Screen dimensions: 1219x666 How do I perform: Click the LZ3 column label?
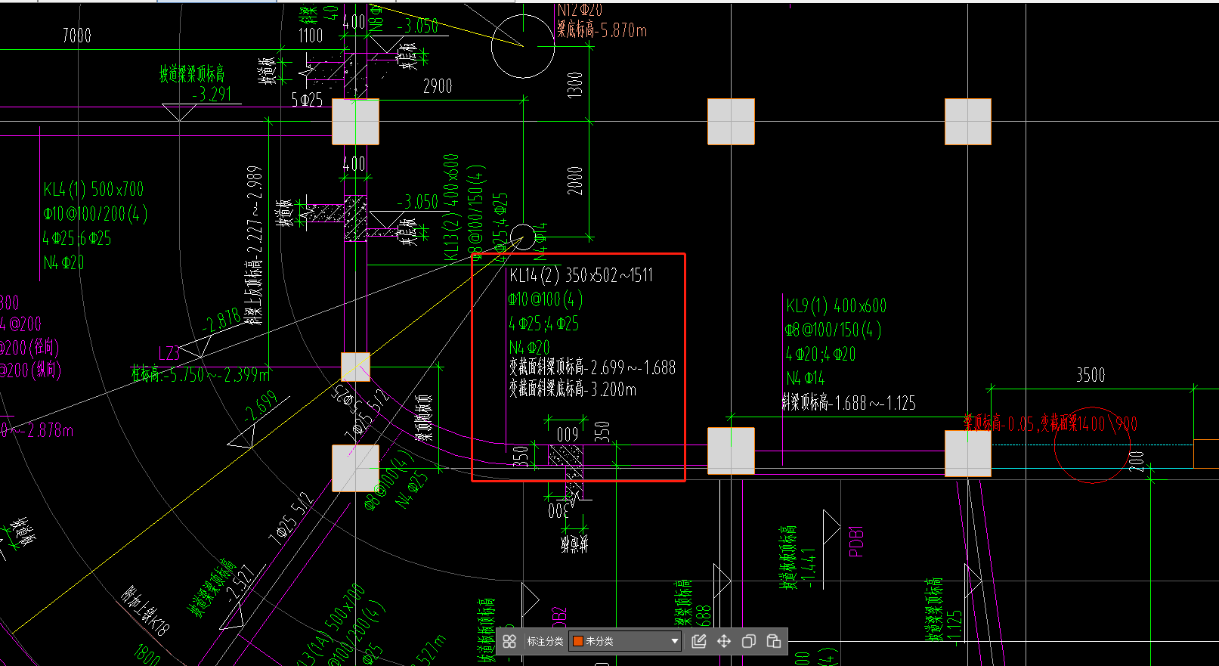point(169,353)
